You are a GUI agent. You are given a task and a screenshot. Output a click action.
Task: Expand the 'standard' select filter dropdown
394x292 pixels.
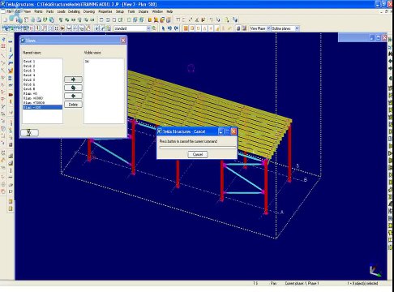tap(148, 28)
